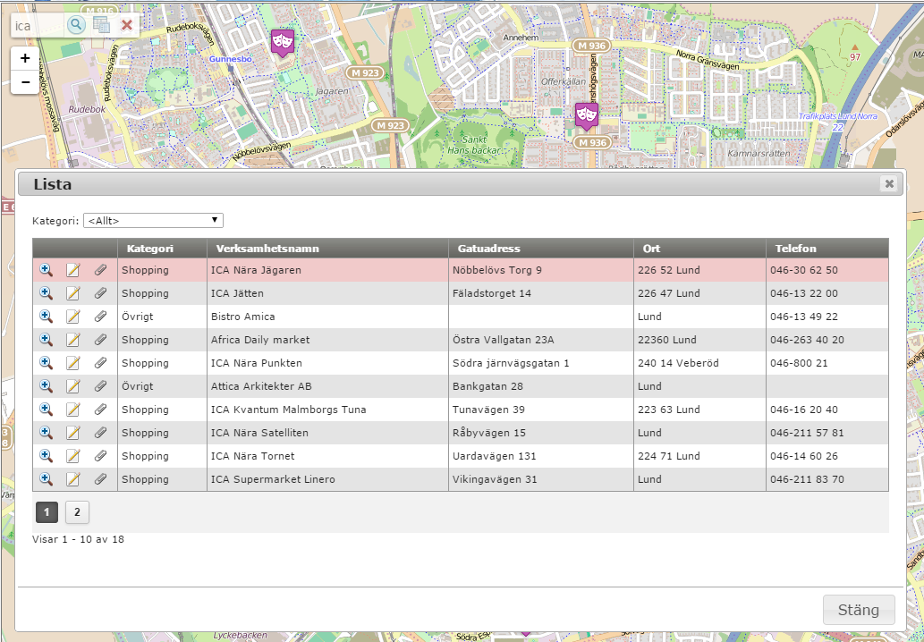Click the "Bistro Amica" name cell
Viewport: 924px width, 642px height.
[x=327, y=317]
